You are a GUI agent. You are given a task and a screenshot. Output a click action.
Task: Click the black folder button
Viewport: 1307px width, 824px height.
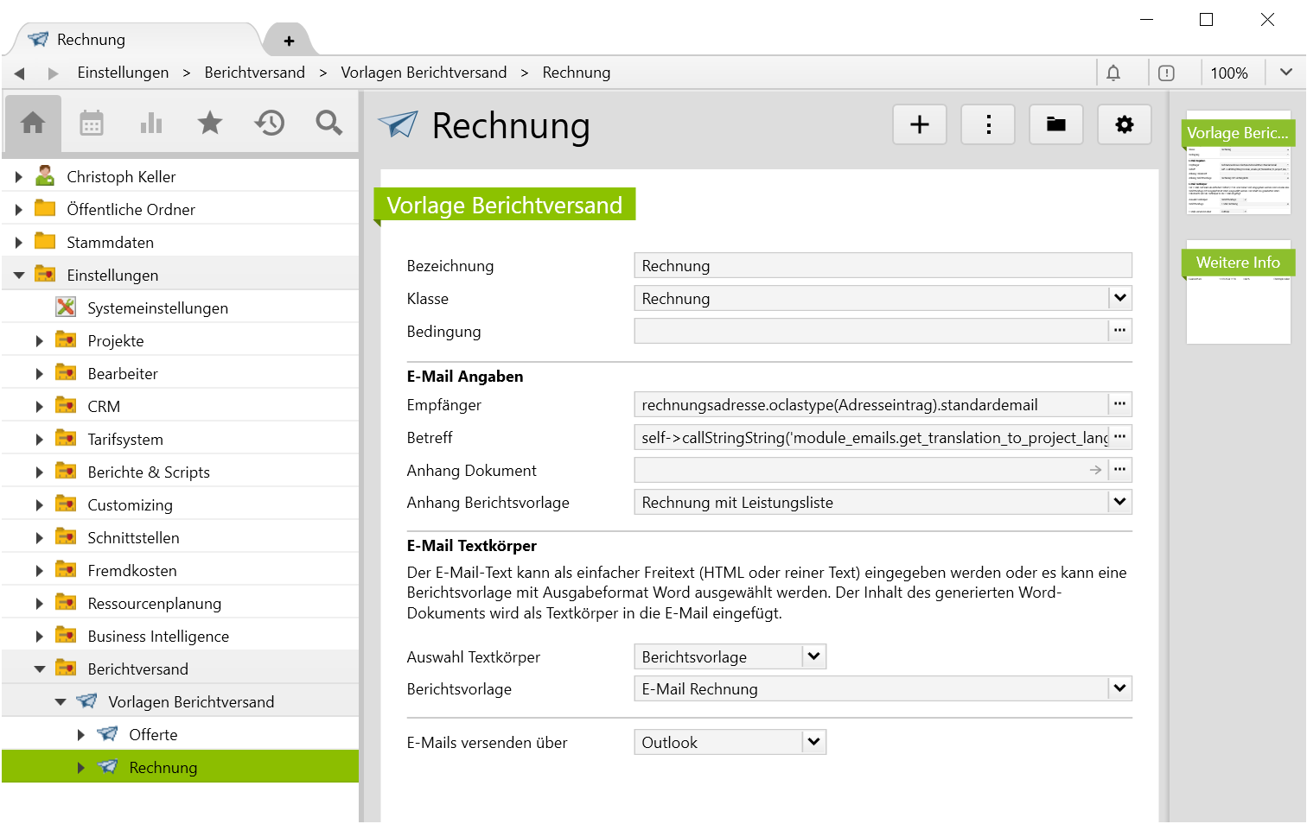1056,125
